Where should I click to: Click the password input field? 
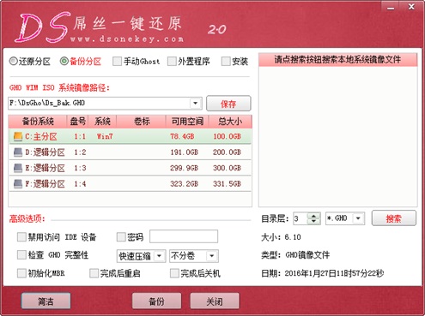click(x=184, y=236)
